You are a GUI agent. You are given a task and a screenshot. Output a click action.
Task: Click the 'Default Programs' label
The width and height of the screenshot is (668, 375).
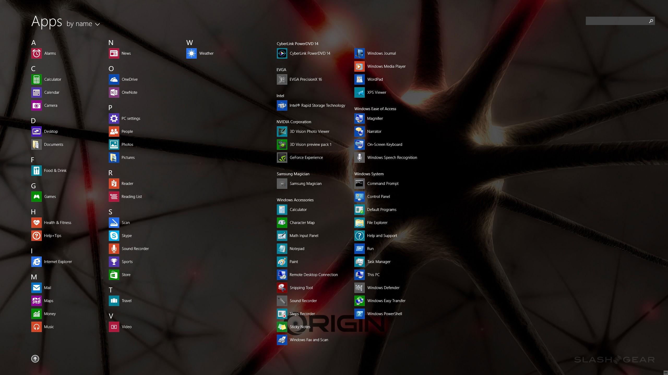[x=382, y=210]
